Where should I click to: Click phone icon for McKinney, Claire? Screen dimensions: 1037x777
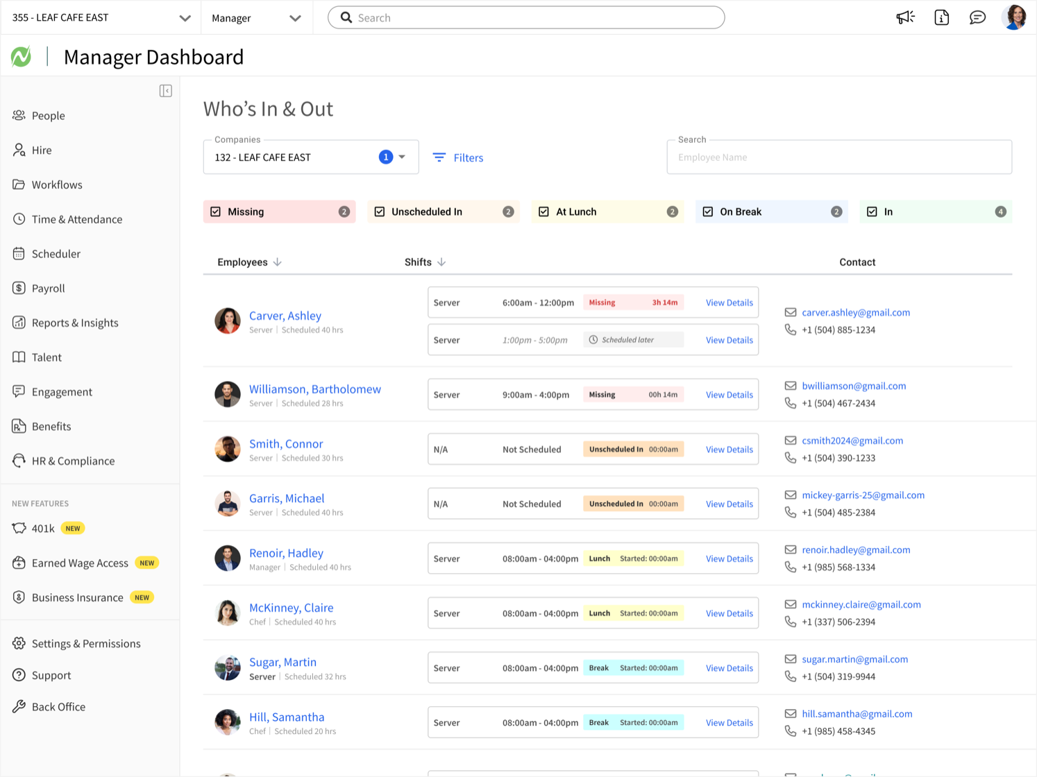[x=790, y=622]
